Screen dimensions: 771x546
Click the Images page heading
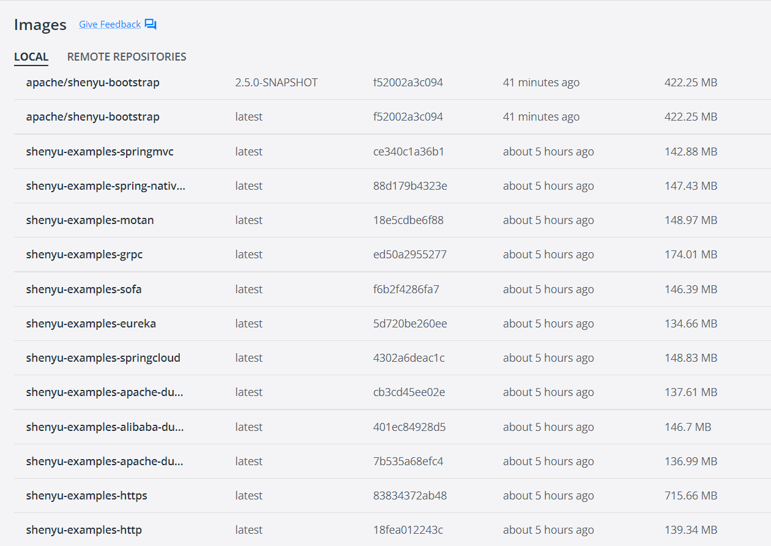pos(40,24)
